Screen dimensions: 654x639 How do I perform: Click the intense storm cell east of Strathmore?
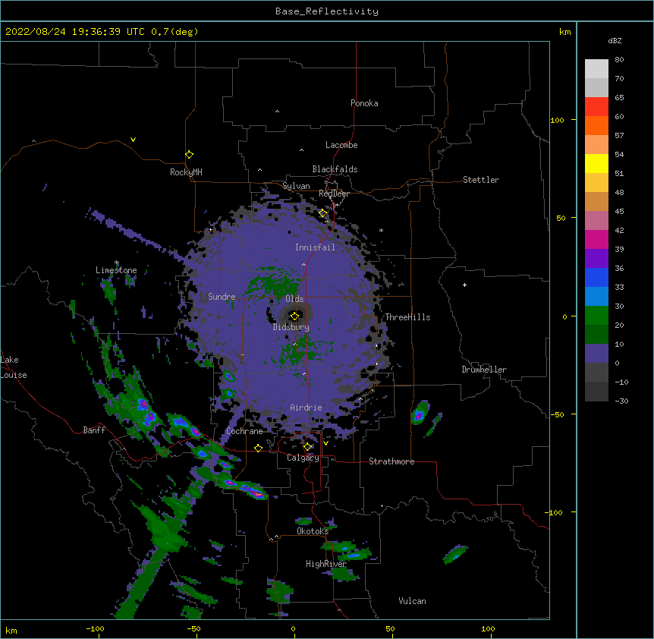(420, 413)
